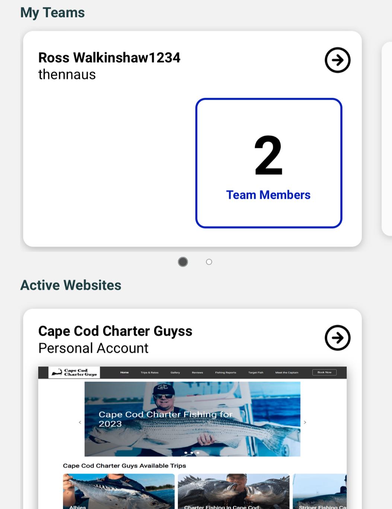Click the Ross Walkinshaw1234 team name
Screen dimensions: 392x509
(x=109, y=58)
